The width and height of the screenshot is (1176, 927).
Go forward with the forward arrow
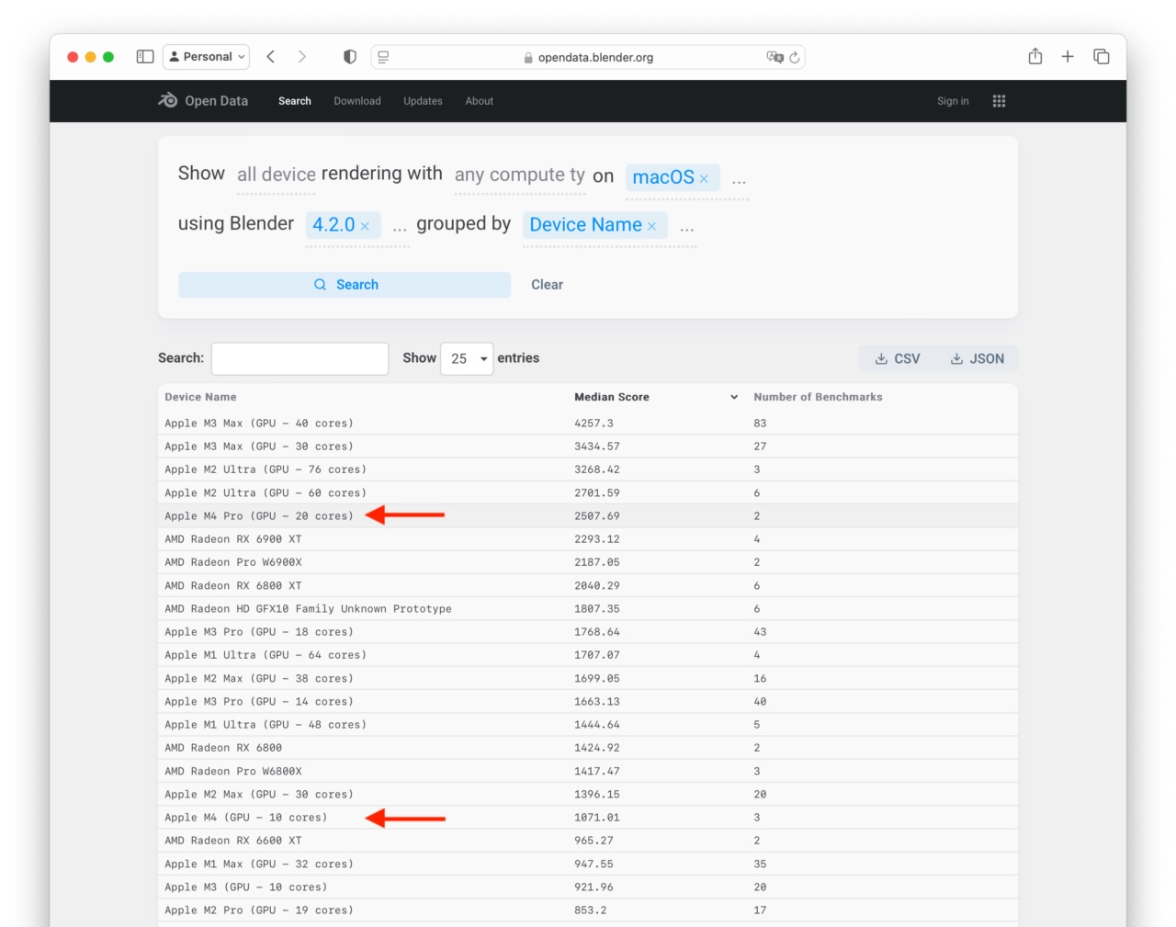[x=302, y=57]
